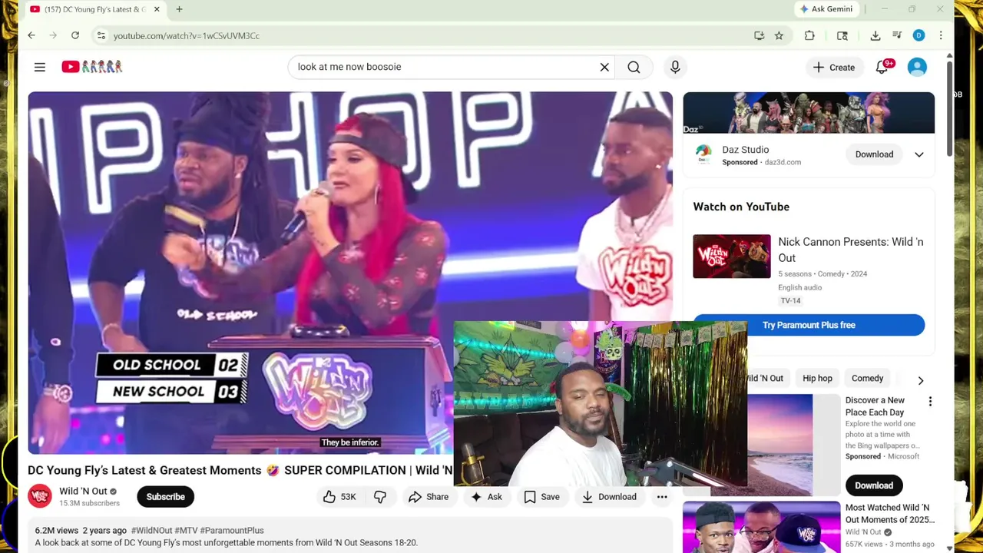The image size is (983, 553).
Task: Click the #WildNOut hashtag
Action: point(151,530)
